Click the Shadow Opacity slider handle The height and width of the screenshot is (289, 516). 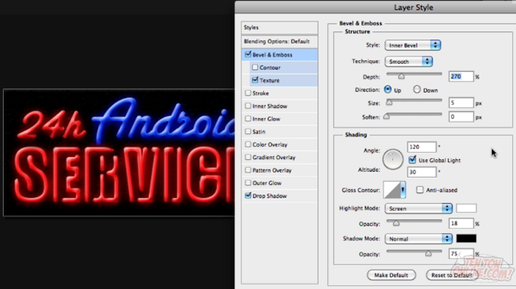coord(428,253)
